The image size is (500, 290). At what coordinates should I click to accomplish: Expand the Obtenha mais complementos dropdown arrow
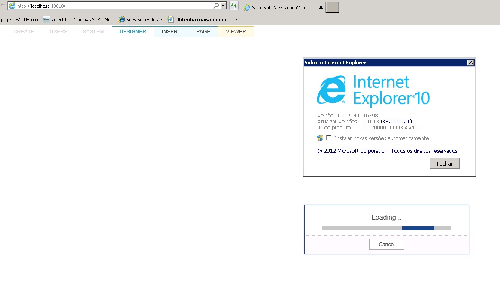pos(236,20)
